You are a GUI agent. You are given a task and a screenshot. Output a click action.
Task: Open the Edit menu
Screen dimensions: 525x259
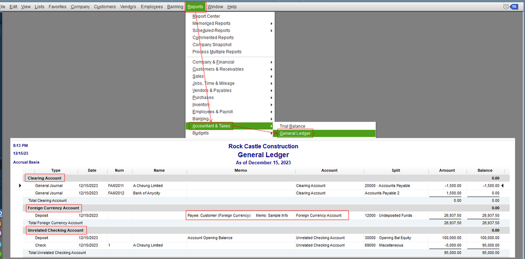[x=13, y=7]
